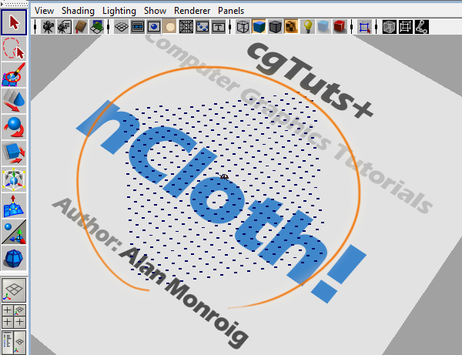Viewport: 462px width, 355px height.
Task: Pick the Paint Selection tool
Action: (x=14, y=75)
